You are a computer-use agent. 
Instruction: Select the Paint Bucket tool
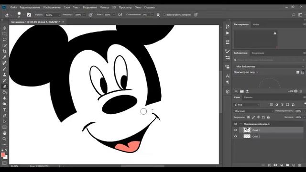click(x=4, y=92)
